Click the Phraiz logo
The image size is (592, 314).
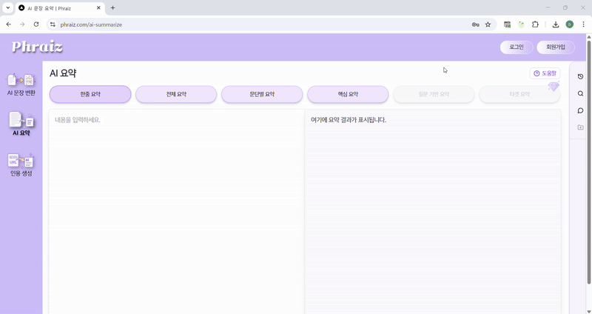37,47
